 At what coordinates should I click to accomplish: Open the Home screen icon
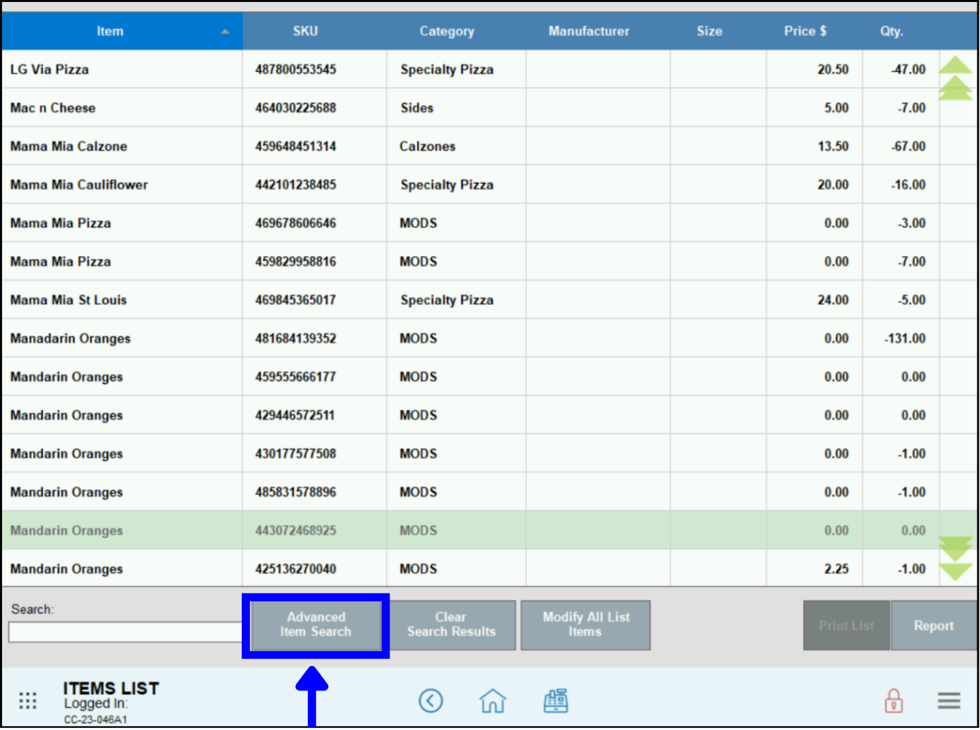click(493, 701)
